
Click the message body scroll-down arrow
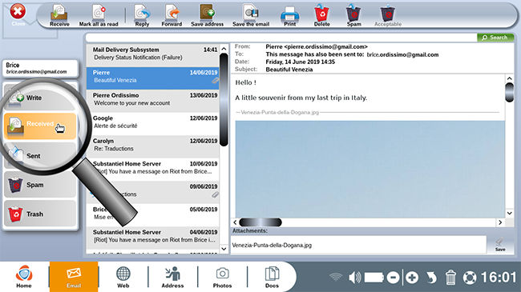click(509, 213)
